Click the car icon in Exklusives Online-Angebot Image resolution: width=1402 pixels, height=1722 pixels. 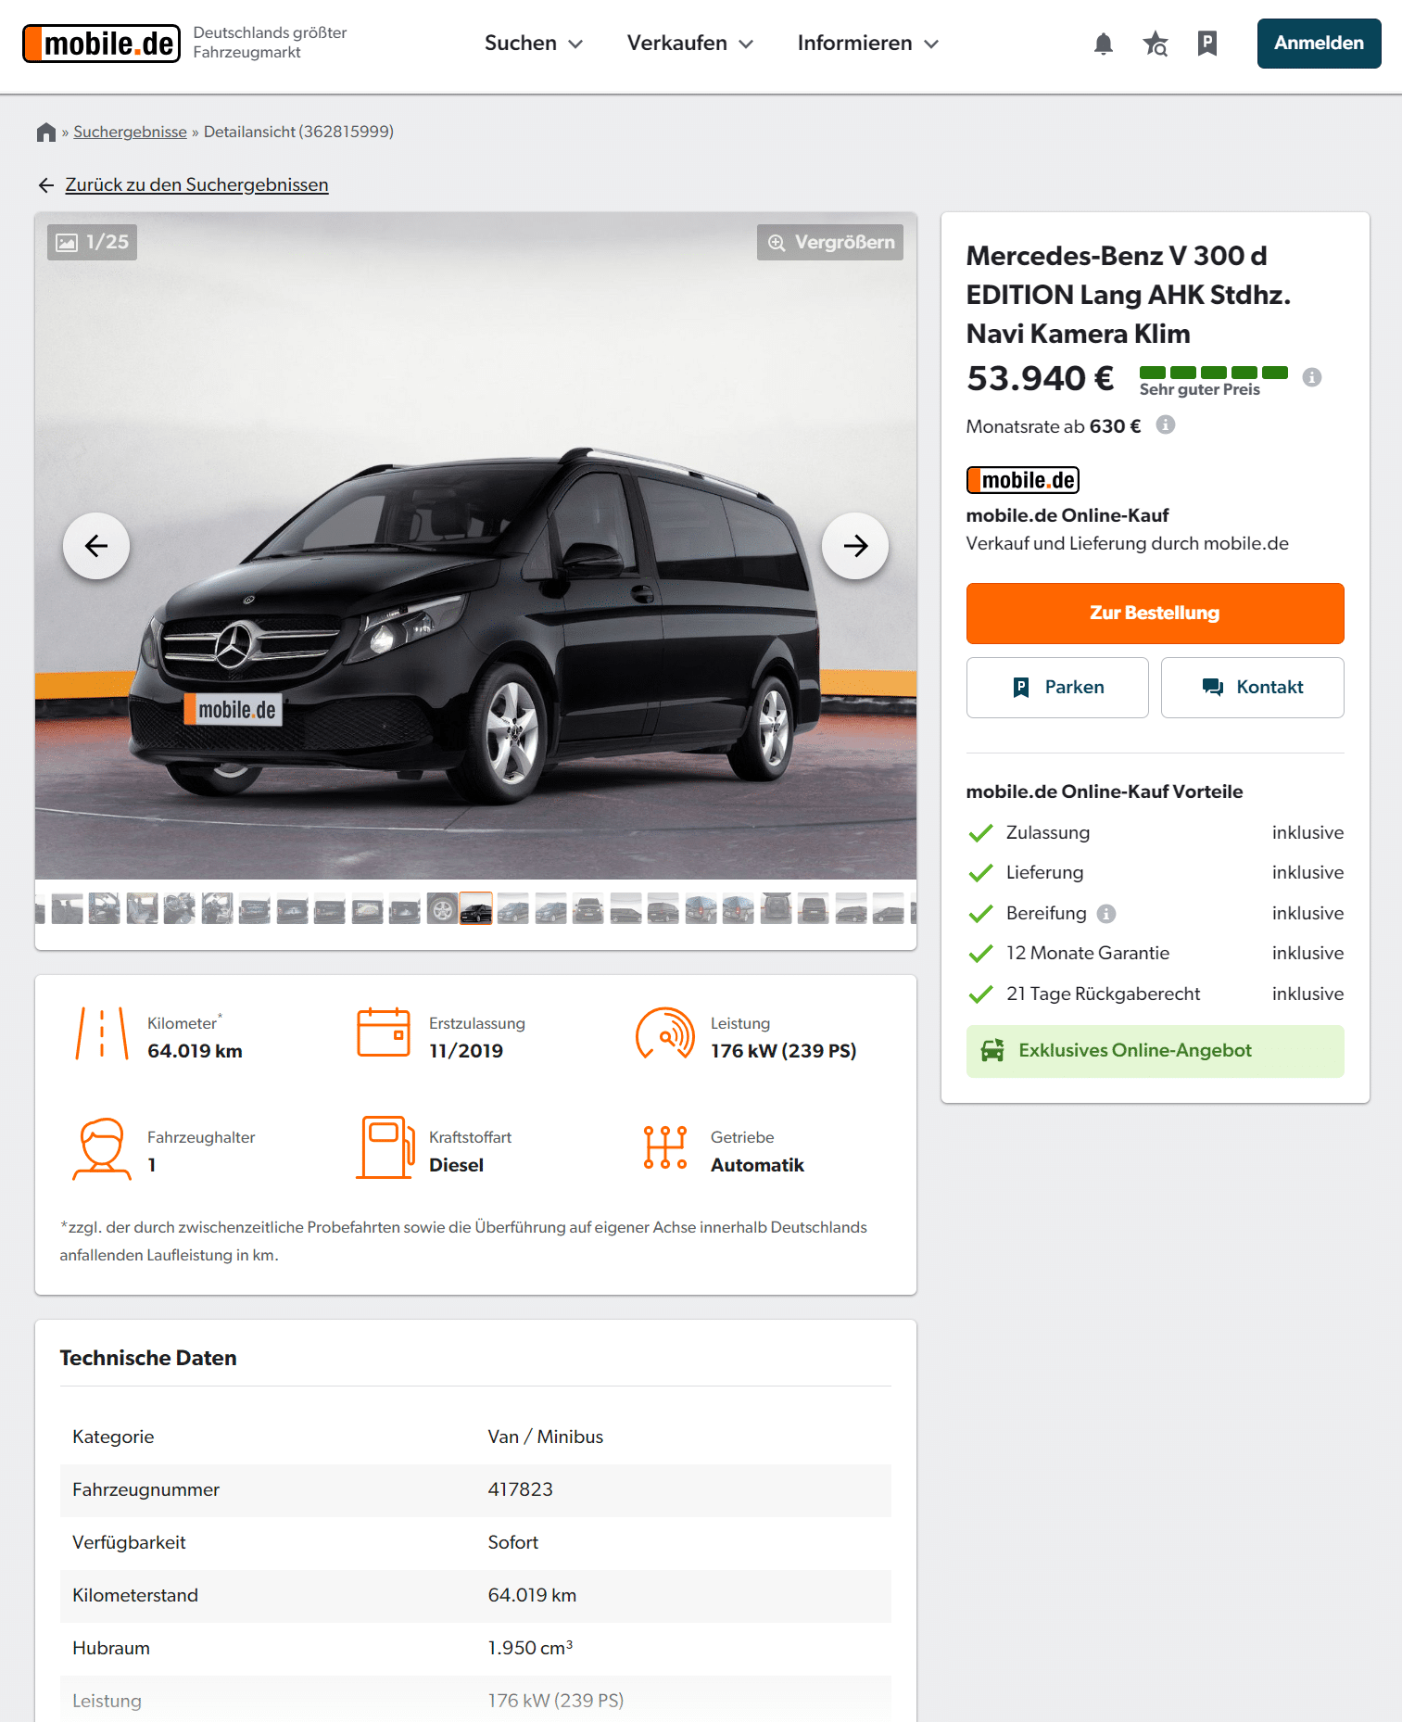(x=992, y=1051)
